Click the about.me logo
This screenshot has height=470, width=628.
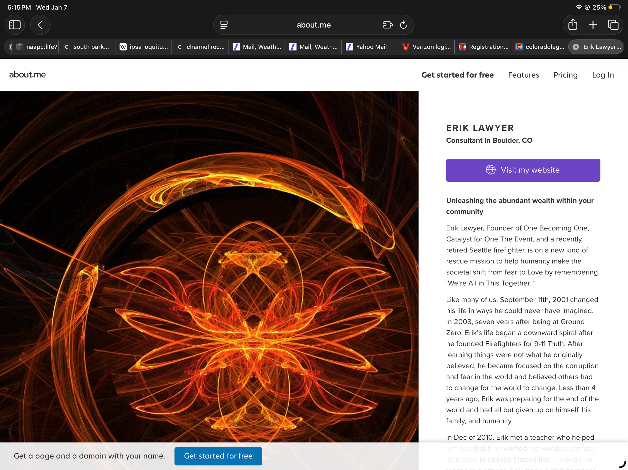(28, 74)
